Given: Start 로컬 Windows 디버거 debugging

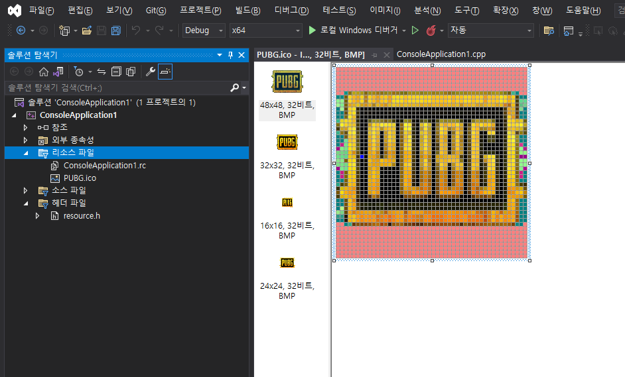Looking at the screenshot, I should 353,30.
